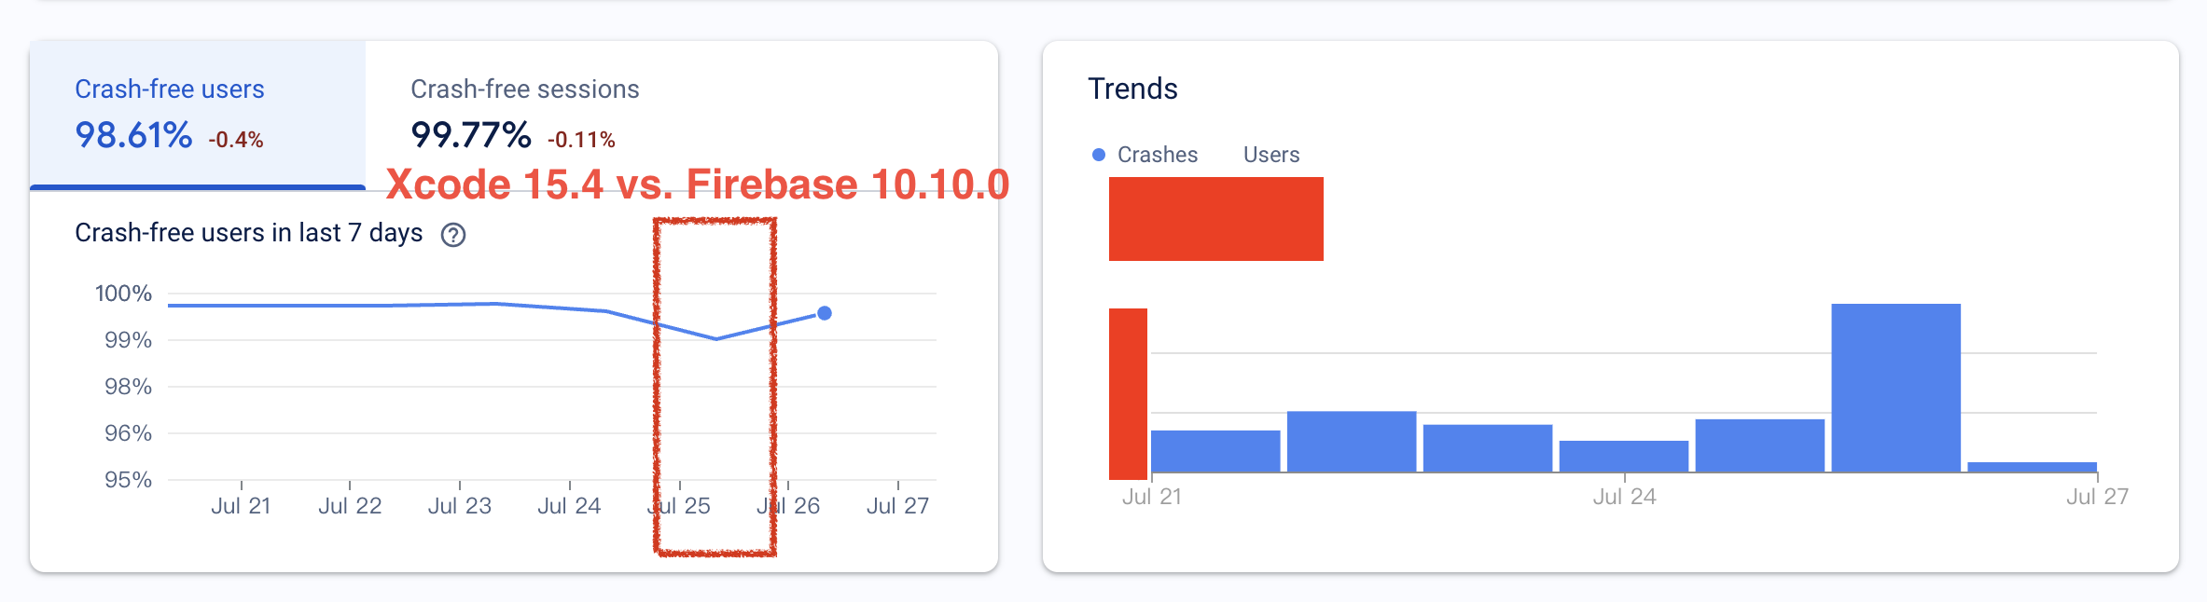Screen dimensions: 2207x602
Task: Click the tallest bar in Trends chart
Action: (x=1895, y=388)
